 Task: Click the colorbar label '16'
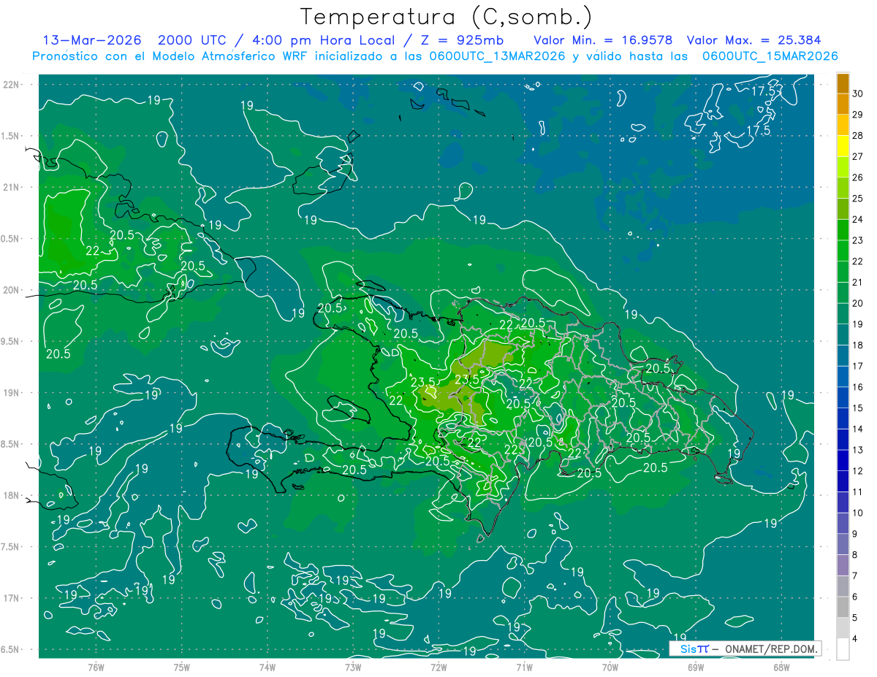point(858,387)
